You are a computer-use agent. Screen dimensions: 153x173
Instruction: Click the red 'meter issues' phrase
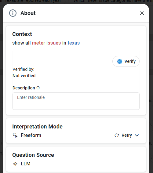(46, 43)
